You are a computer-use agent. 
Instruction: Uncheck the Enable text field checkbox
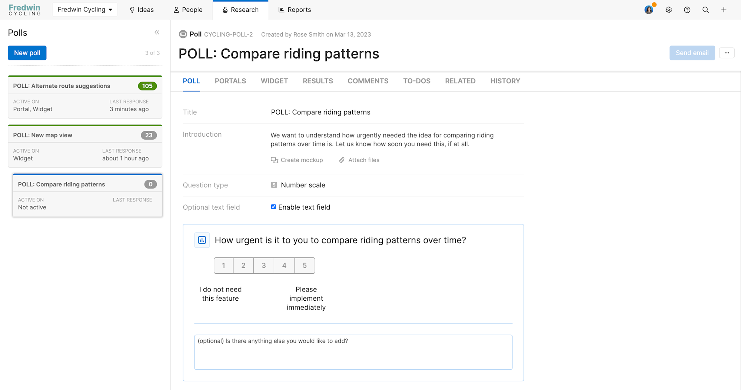pos(273,207)
